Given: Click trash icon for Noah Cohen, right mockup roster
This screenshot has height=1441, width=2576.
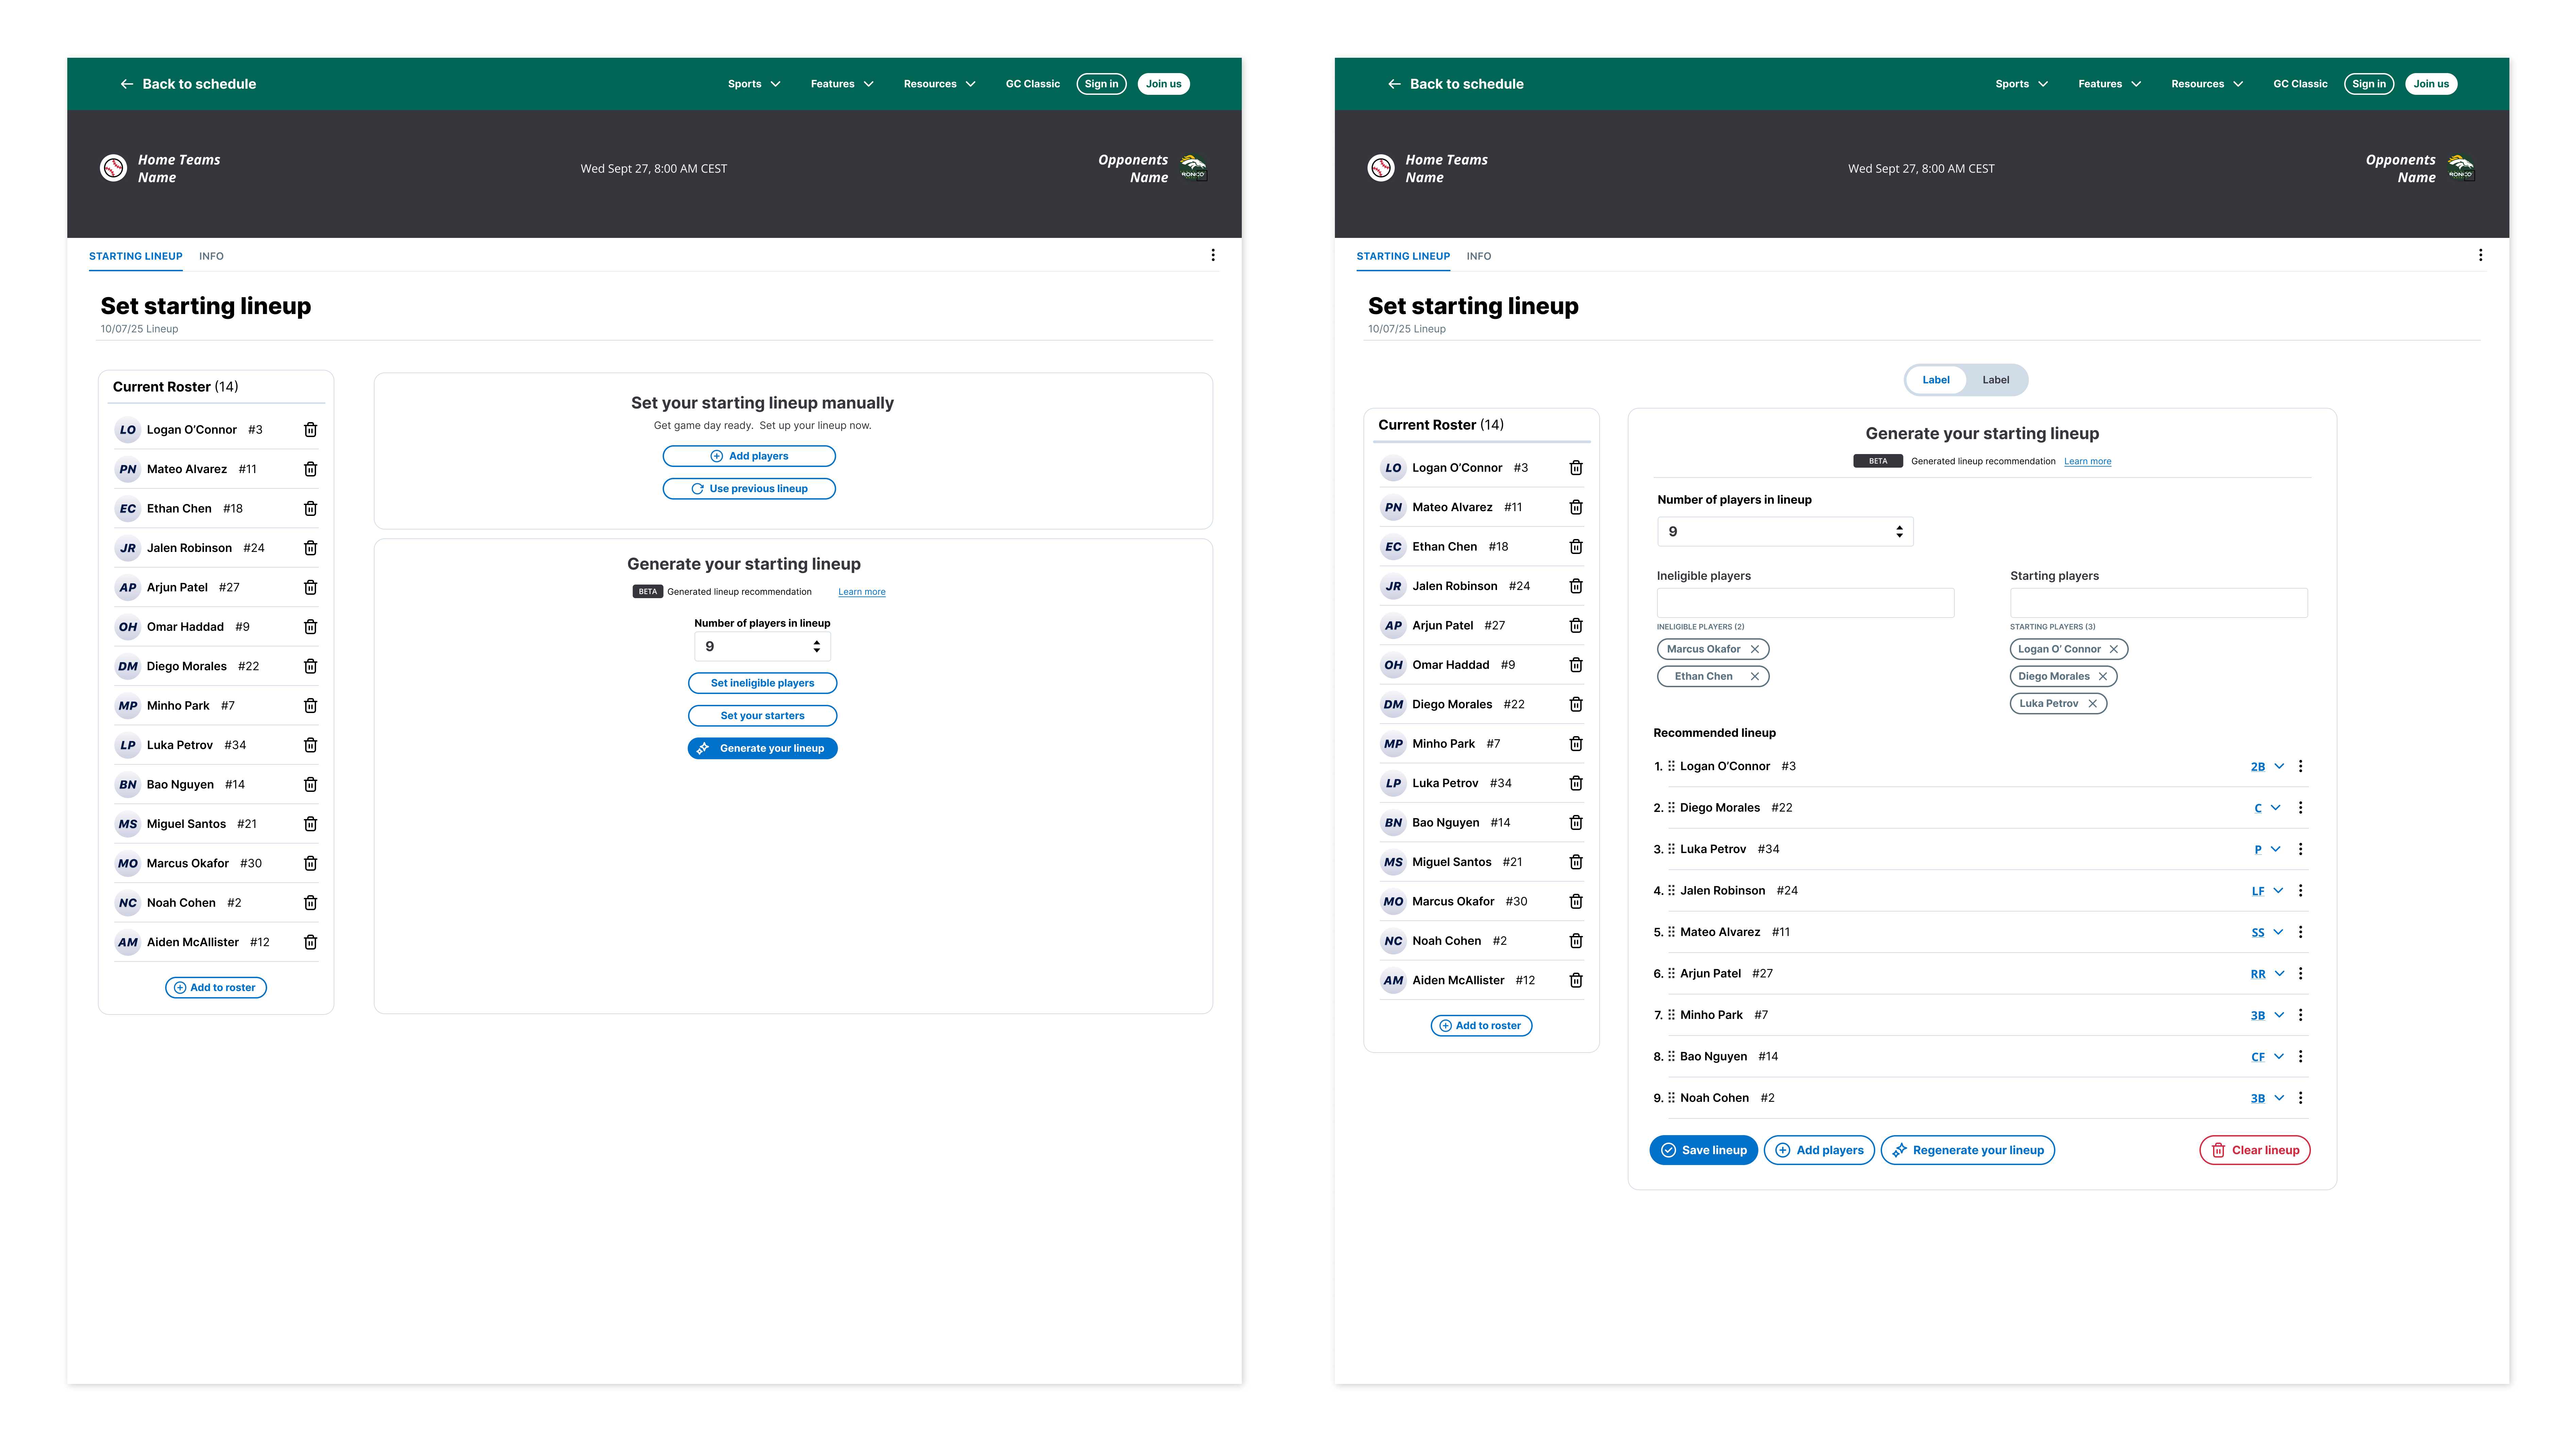Looking at the screenshot, I should pos(1576,941).
